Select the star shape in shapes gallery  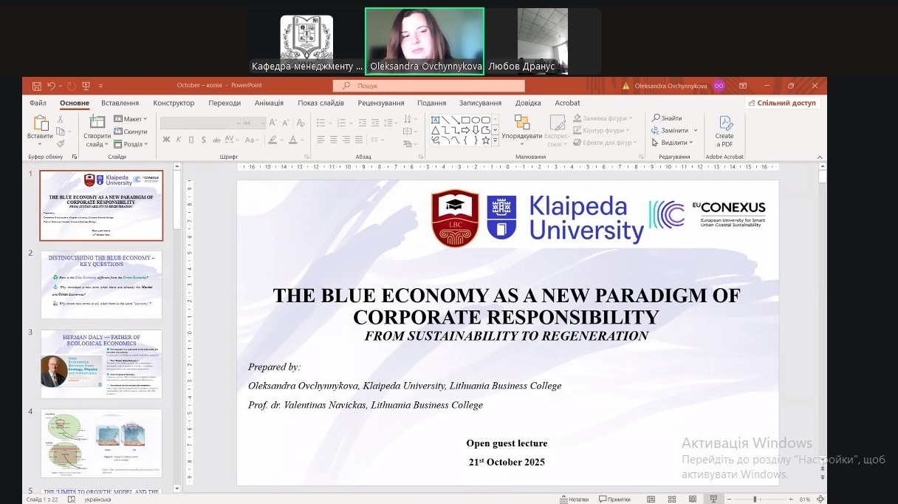485,140
